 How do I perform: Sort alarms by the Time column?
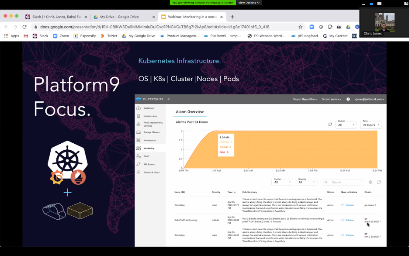click(x=231, y=192)
